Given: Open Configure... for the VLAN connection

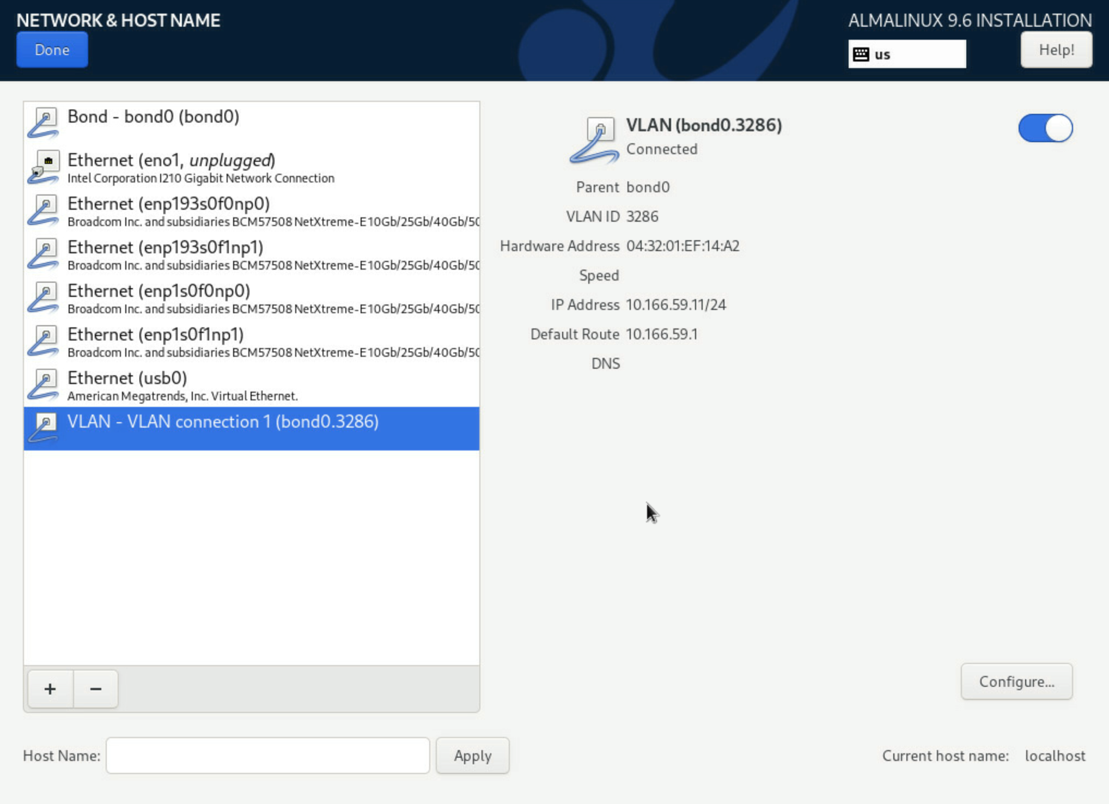Looking at the screenshot, I should pos(1016,681).
